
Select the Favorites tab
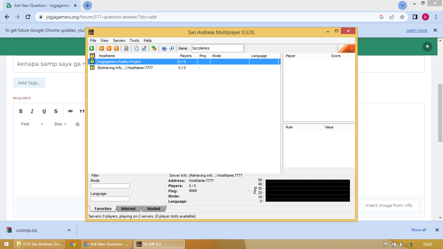coord(103,209)
